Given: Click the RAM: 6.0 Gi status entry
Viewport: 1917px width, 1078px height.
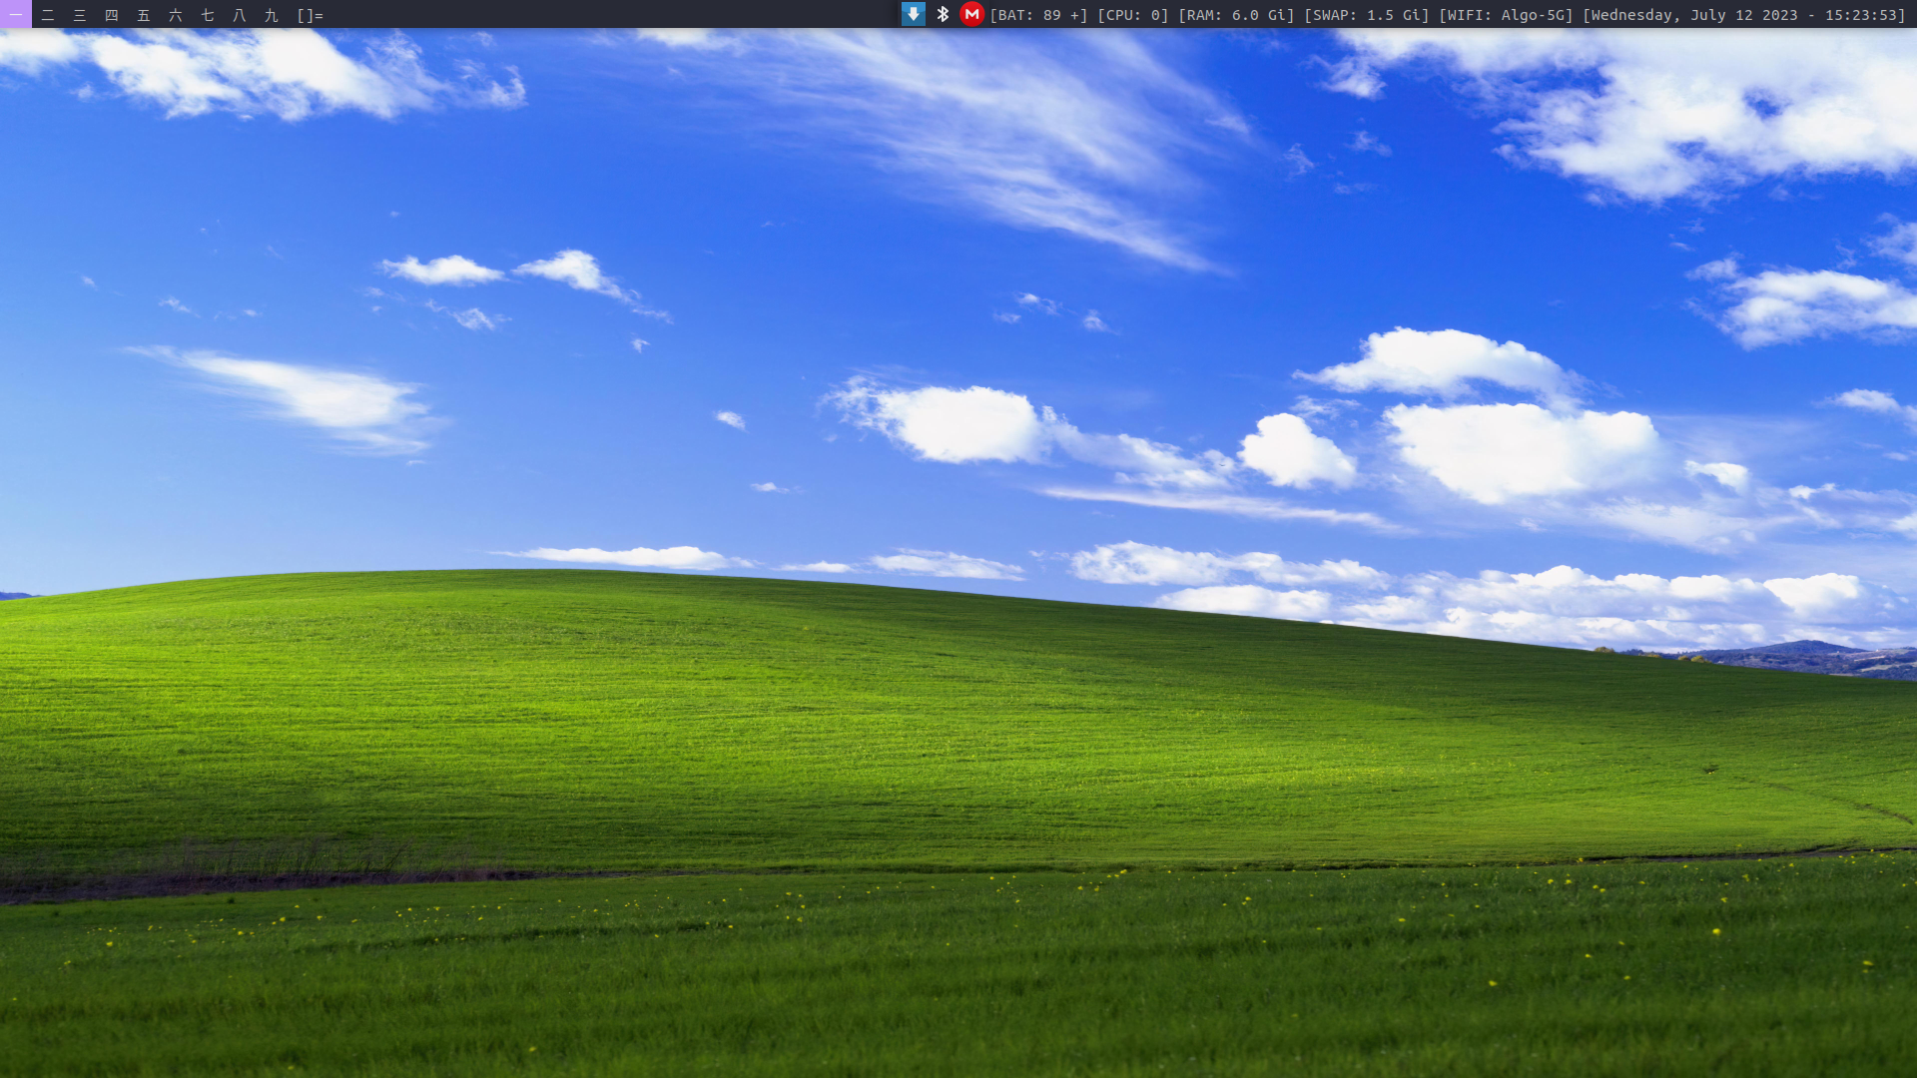Looking at the screenshot, I should click(x=1236, y=15).
